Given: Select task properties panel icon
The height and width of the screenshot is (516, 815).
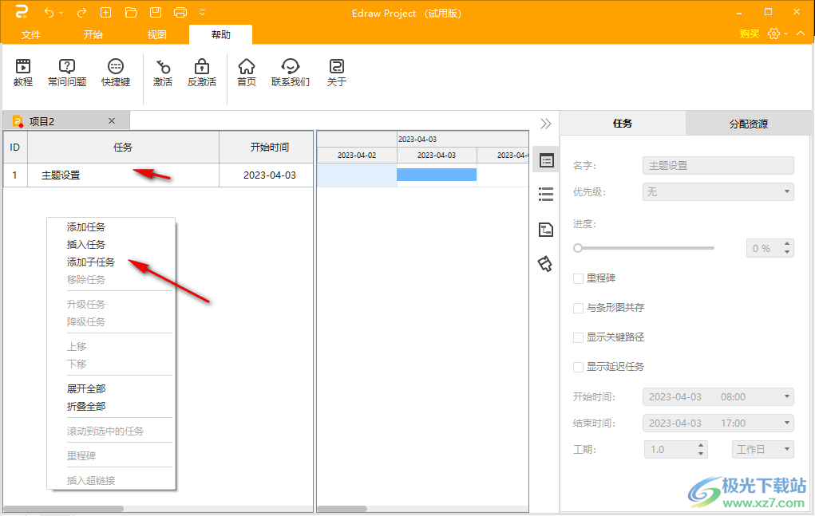Looking at the screenshot, I should (546, 160).
